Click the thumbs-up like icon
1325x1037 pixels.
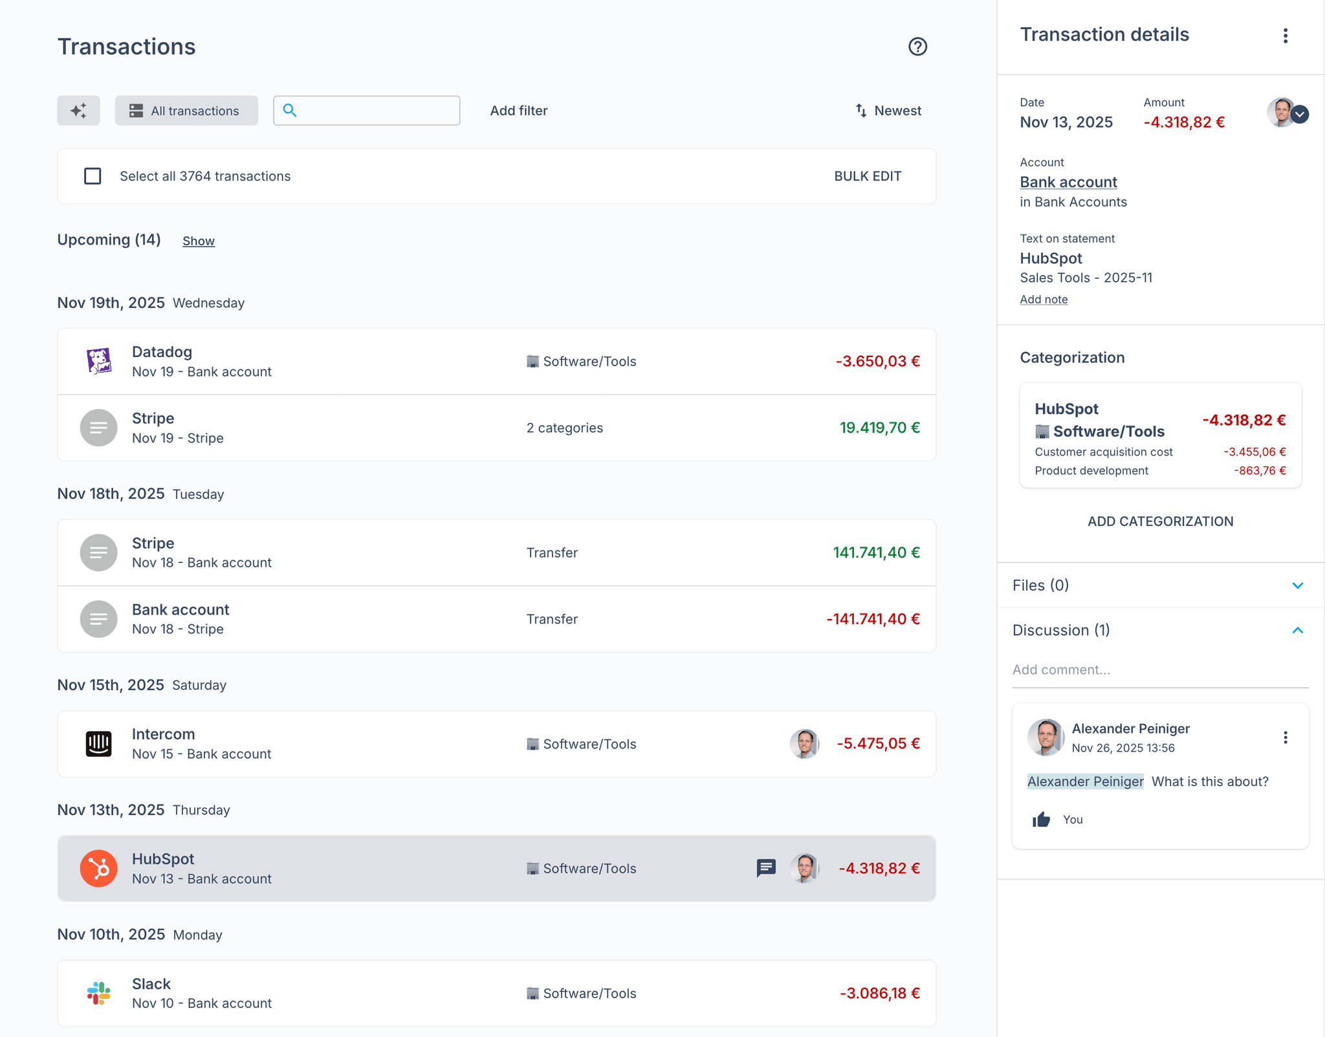tap(1041, 820)
